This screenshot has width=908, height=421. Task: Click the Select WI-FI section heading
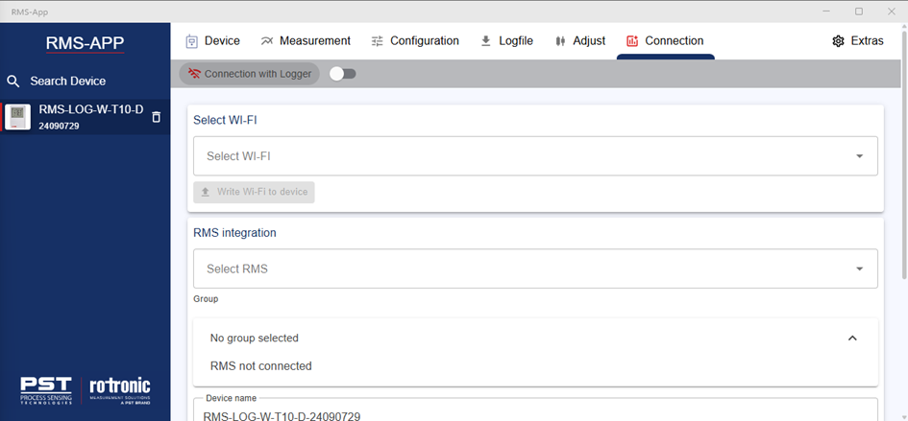225,120
